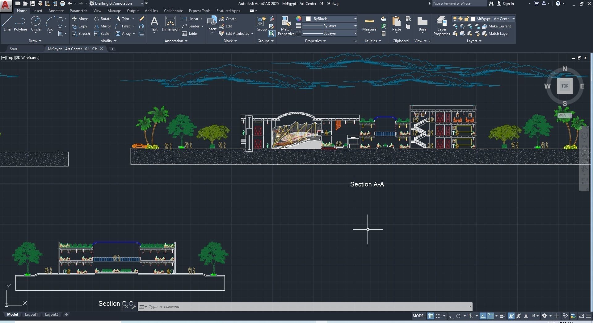
Task: Add a new layout with plus button
Action: pos(66,314)
